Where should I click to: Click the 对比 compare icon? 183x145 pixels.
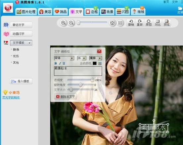tap(158, 23)
